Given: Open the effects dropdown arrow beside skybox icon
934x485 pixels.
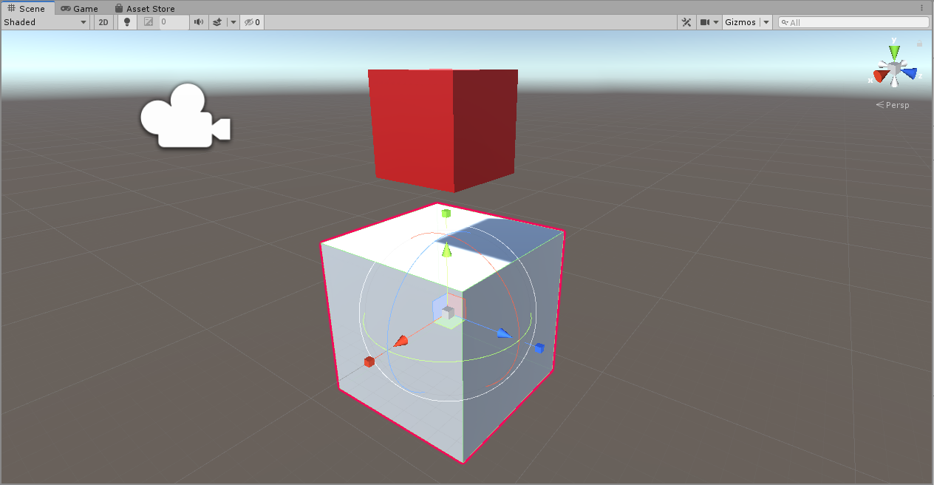Looking at the screenshot, I should point(234,22).
